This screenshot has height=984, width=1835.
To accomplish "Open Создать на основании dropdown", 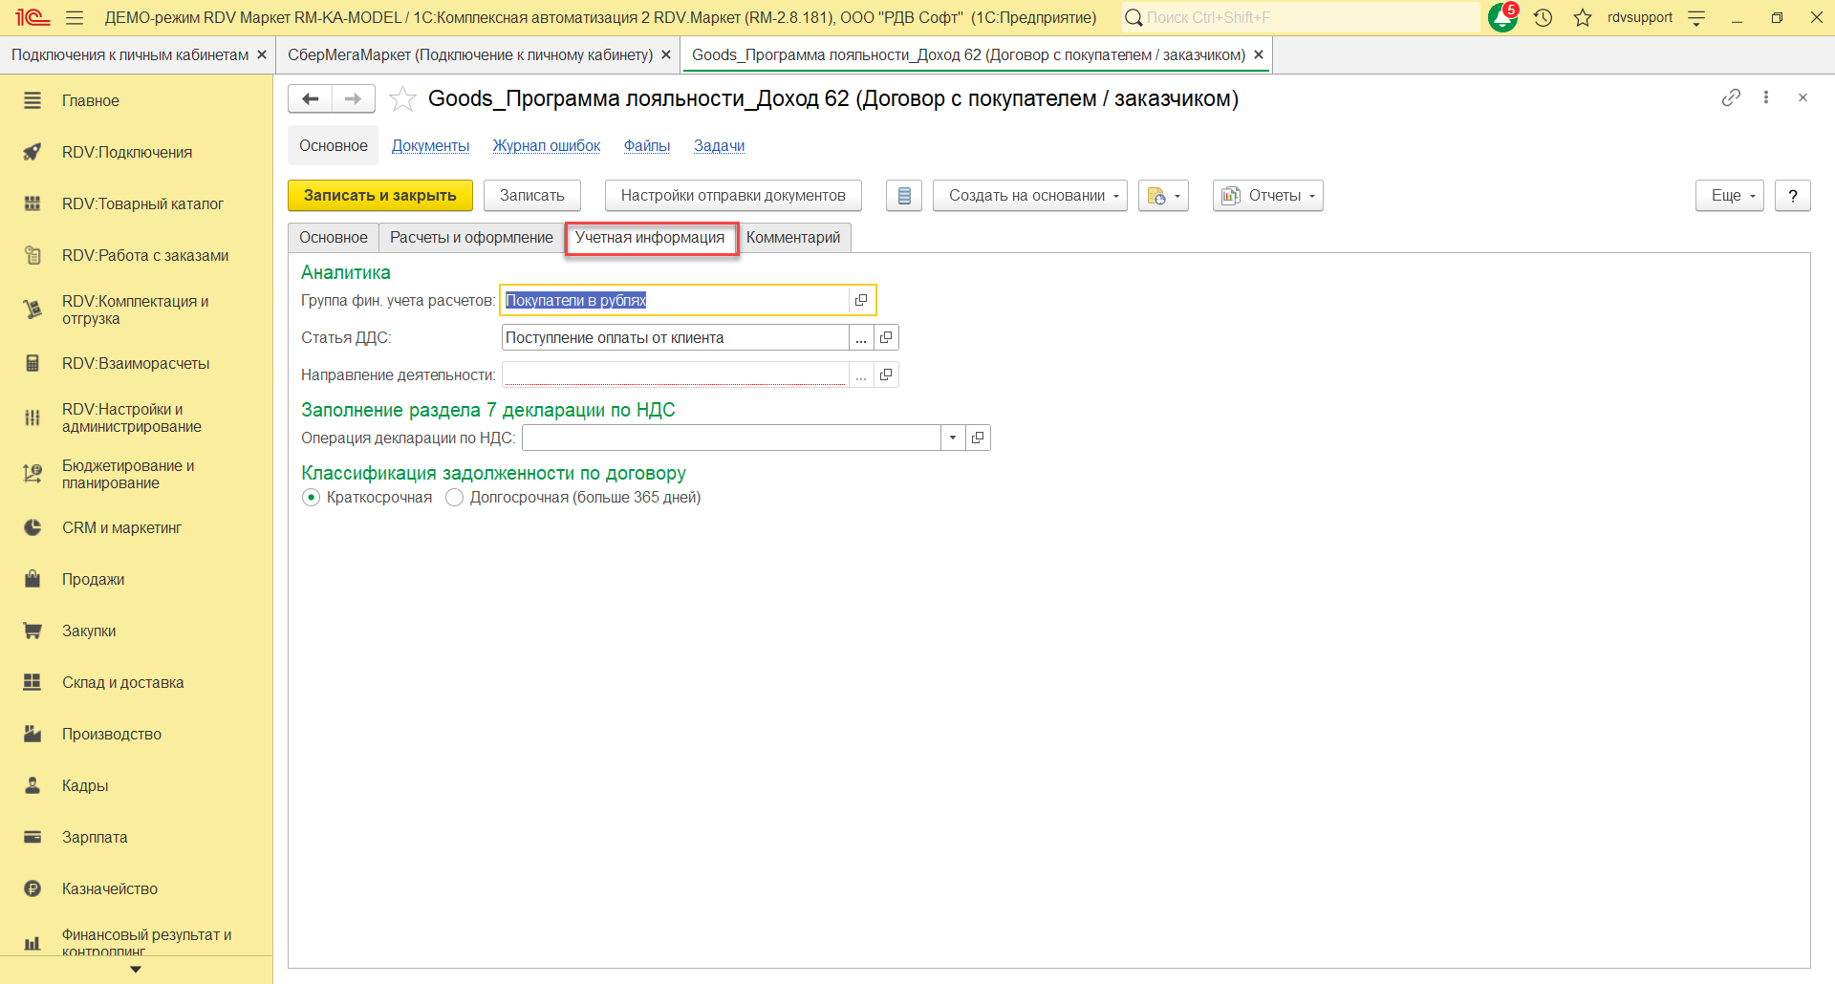I will pos(1029,196).
